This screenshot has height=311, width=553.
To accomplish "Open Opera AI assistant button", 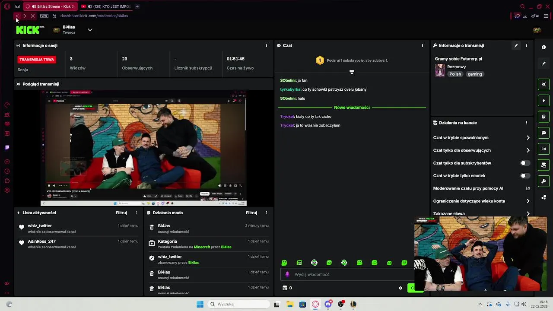I will pyautogui.click(x=536, y=16).
